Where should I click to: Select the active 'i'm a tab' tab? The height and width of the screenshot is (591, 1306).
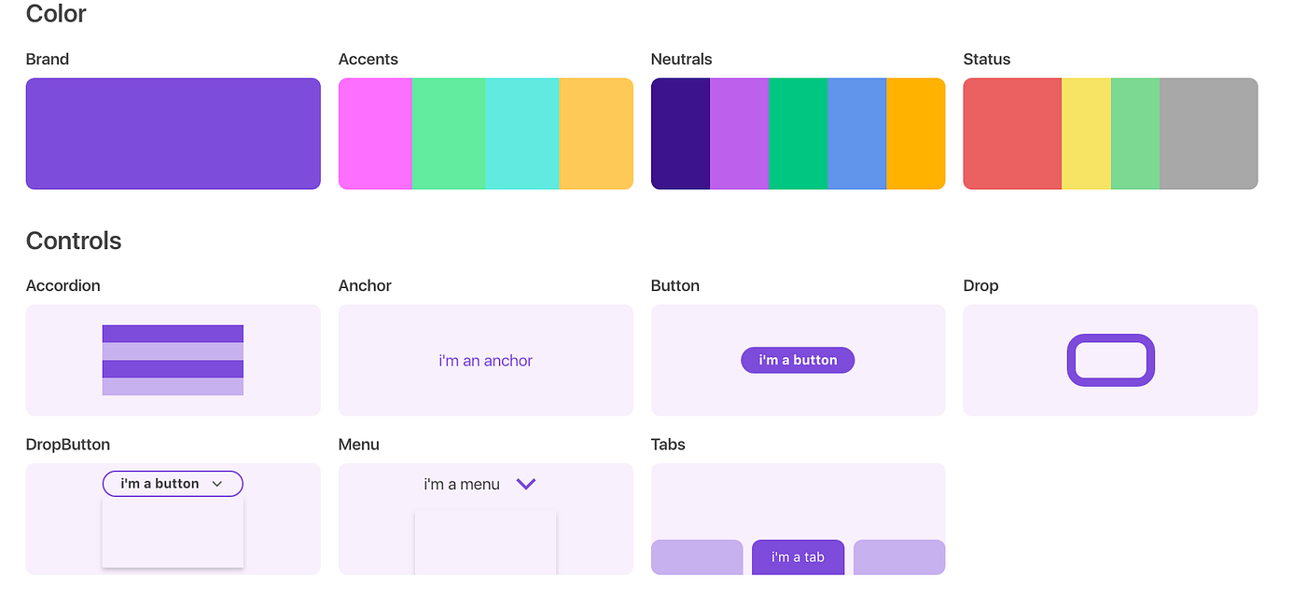pyautogui.click(x=798, y=557)
